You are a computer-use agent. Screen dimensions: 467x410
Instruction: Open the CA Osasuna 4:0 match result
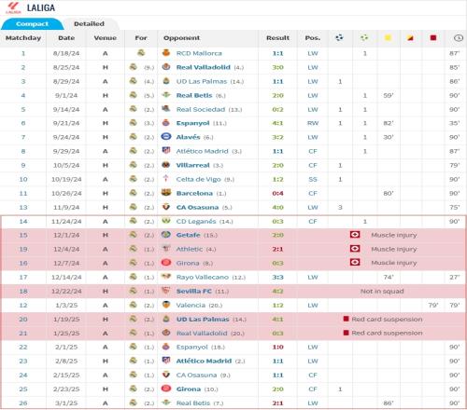click(277, 207)
